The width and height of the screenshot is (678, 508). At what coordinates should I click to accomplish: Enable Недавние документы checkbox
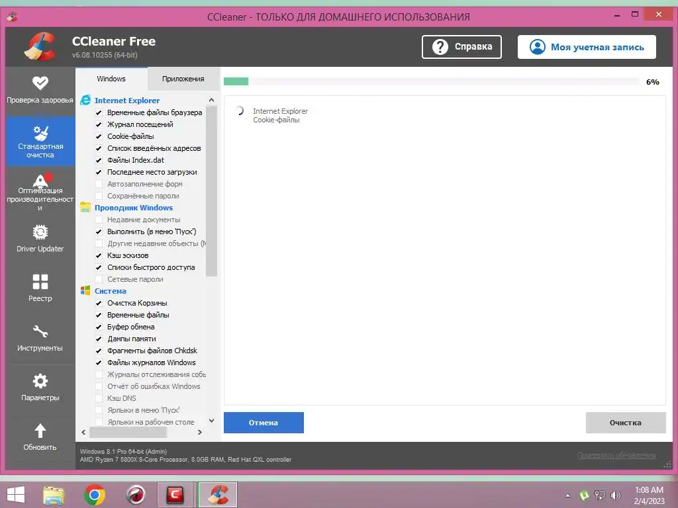(x=99, y=220)
